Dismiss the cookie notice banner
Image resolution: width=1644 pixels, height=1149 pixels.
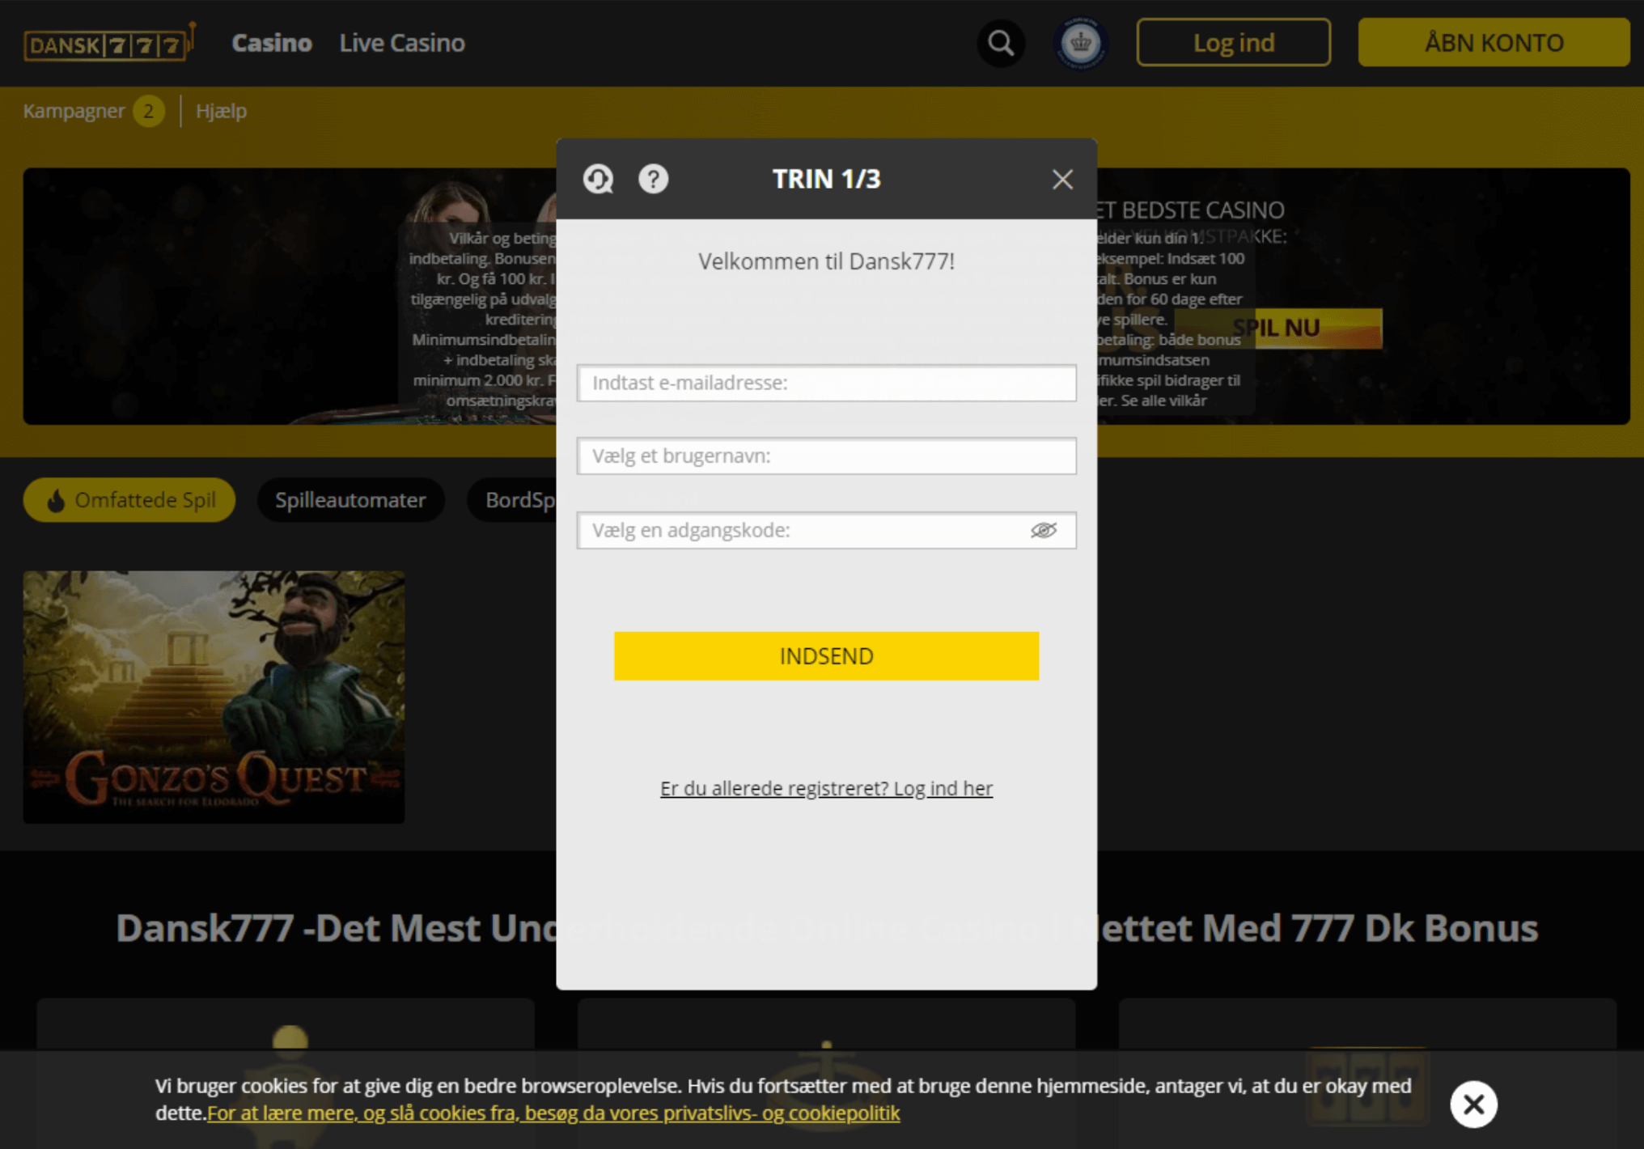1473,1104
